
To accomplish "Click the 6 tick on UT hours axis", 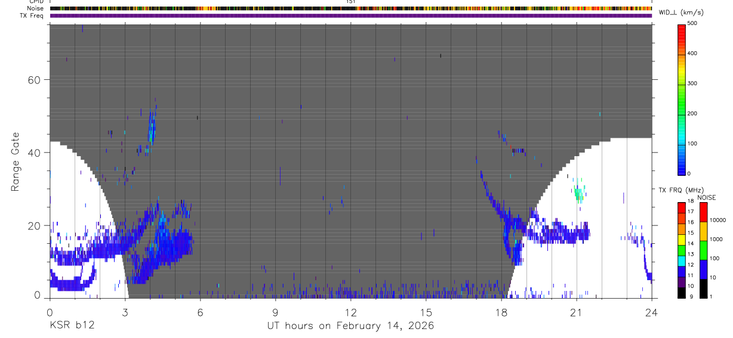I will [200, 312].
